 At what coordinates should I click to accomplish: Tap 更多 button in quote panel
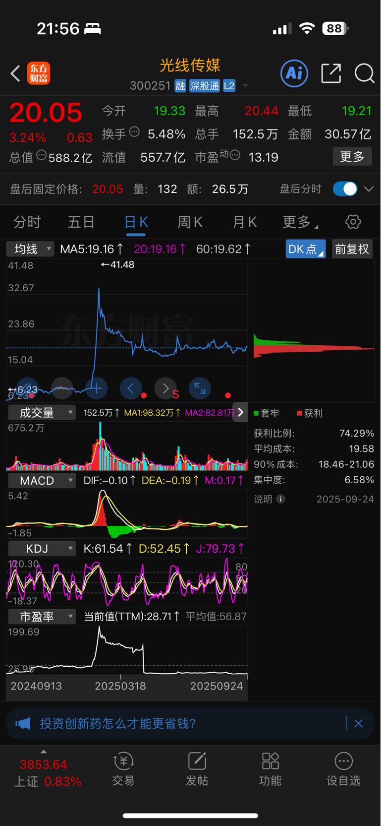tap(352, 157)
